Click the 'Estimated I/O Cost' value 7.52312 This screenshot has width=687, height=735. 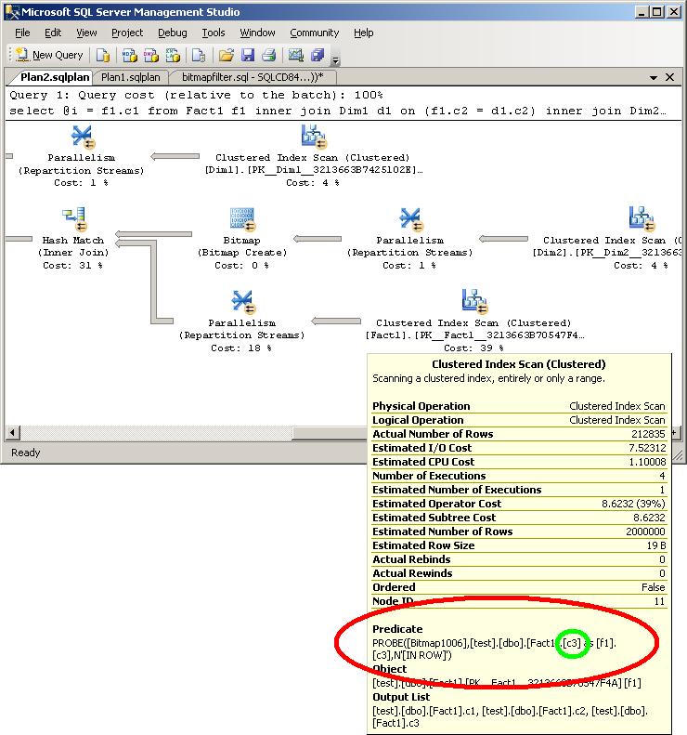647,448
